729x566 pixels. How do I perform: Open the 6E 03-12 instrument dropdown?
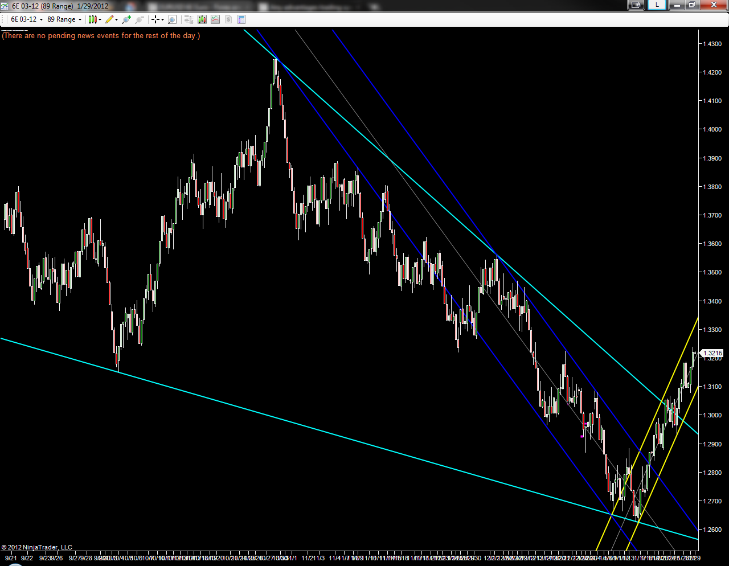pyautogui.click(x=27, y=19)
